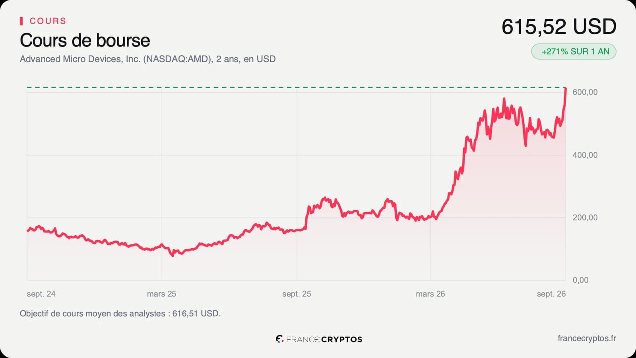Click the sept. 25 axis label

pyautogui.click(x=297, y=294)
